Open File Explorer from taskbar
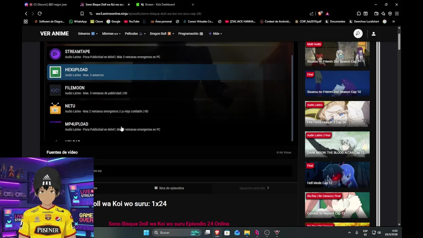Viewport: 423px width, 238px height. pos(247,232)
